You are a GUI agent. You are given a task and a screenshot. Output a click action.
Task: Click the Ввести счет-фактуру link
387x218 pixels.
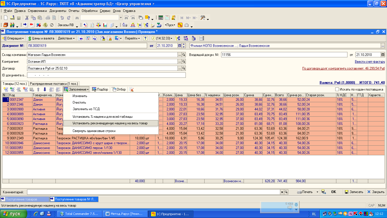(x=370, y=62)
